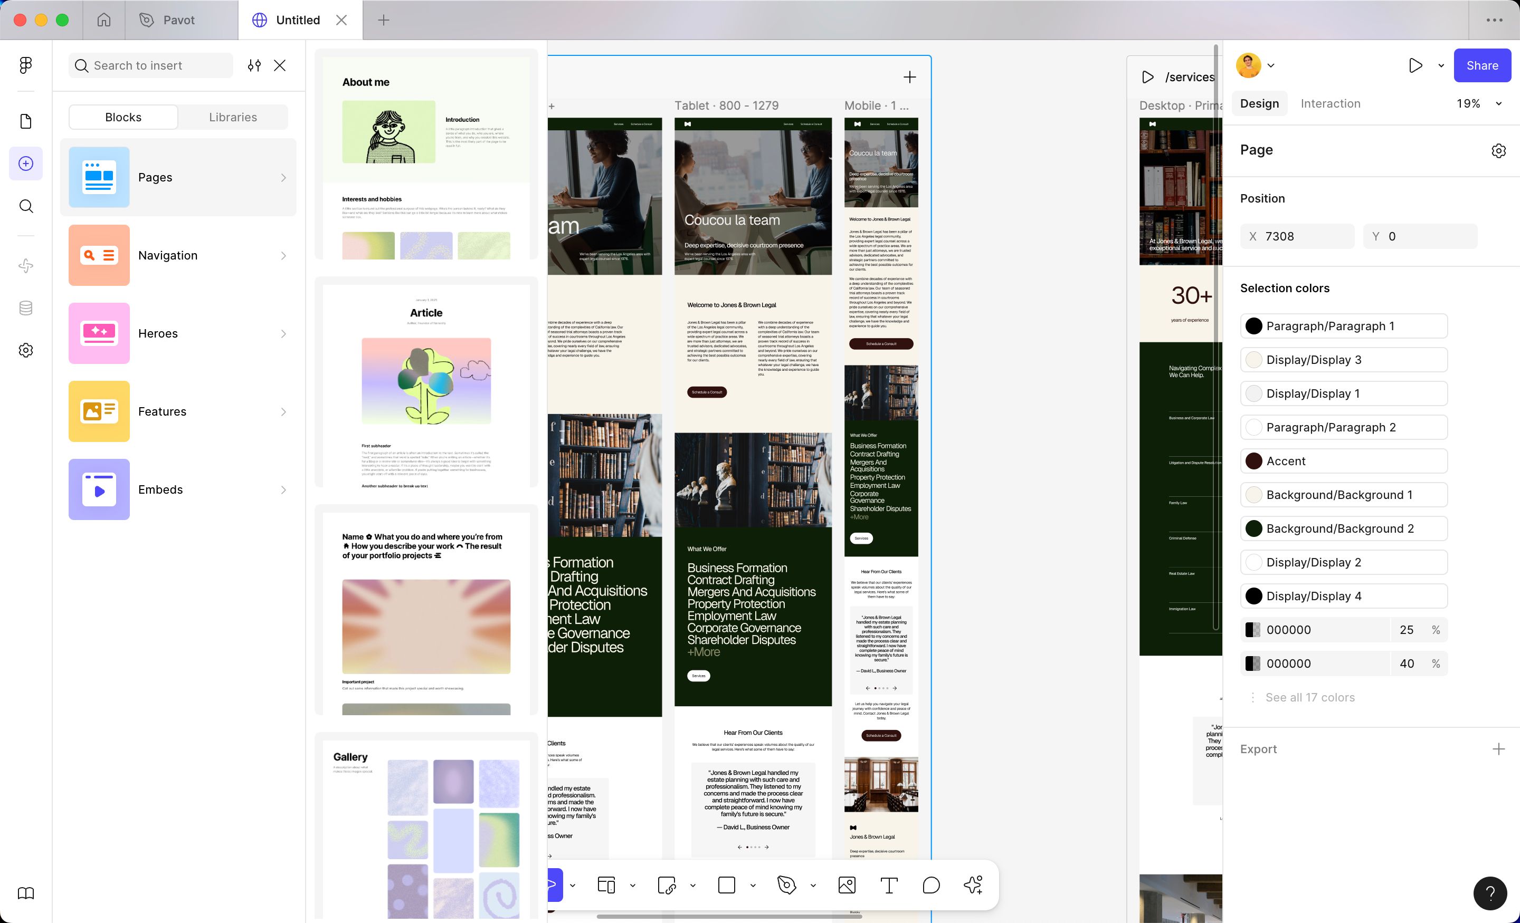Click the X position field 7308
Image resolution: width=1520 pixels, height=923 pixels.
coord(1297,236)
